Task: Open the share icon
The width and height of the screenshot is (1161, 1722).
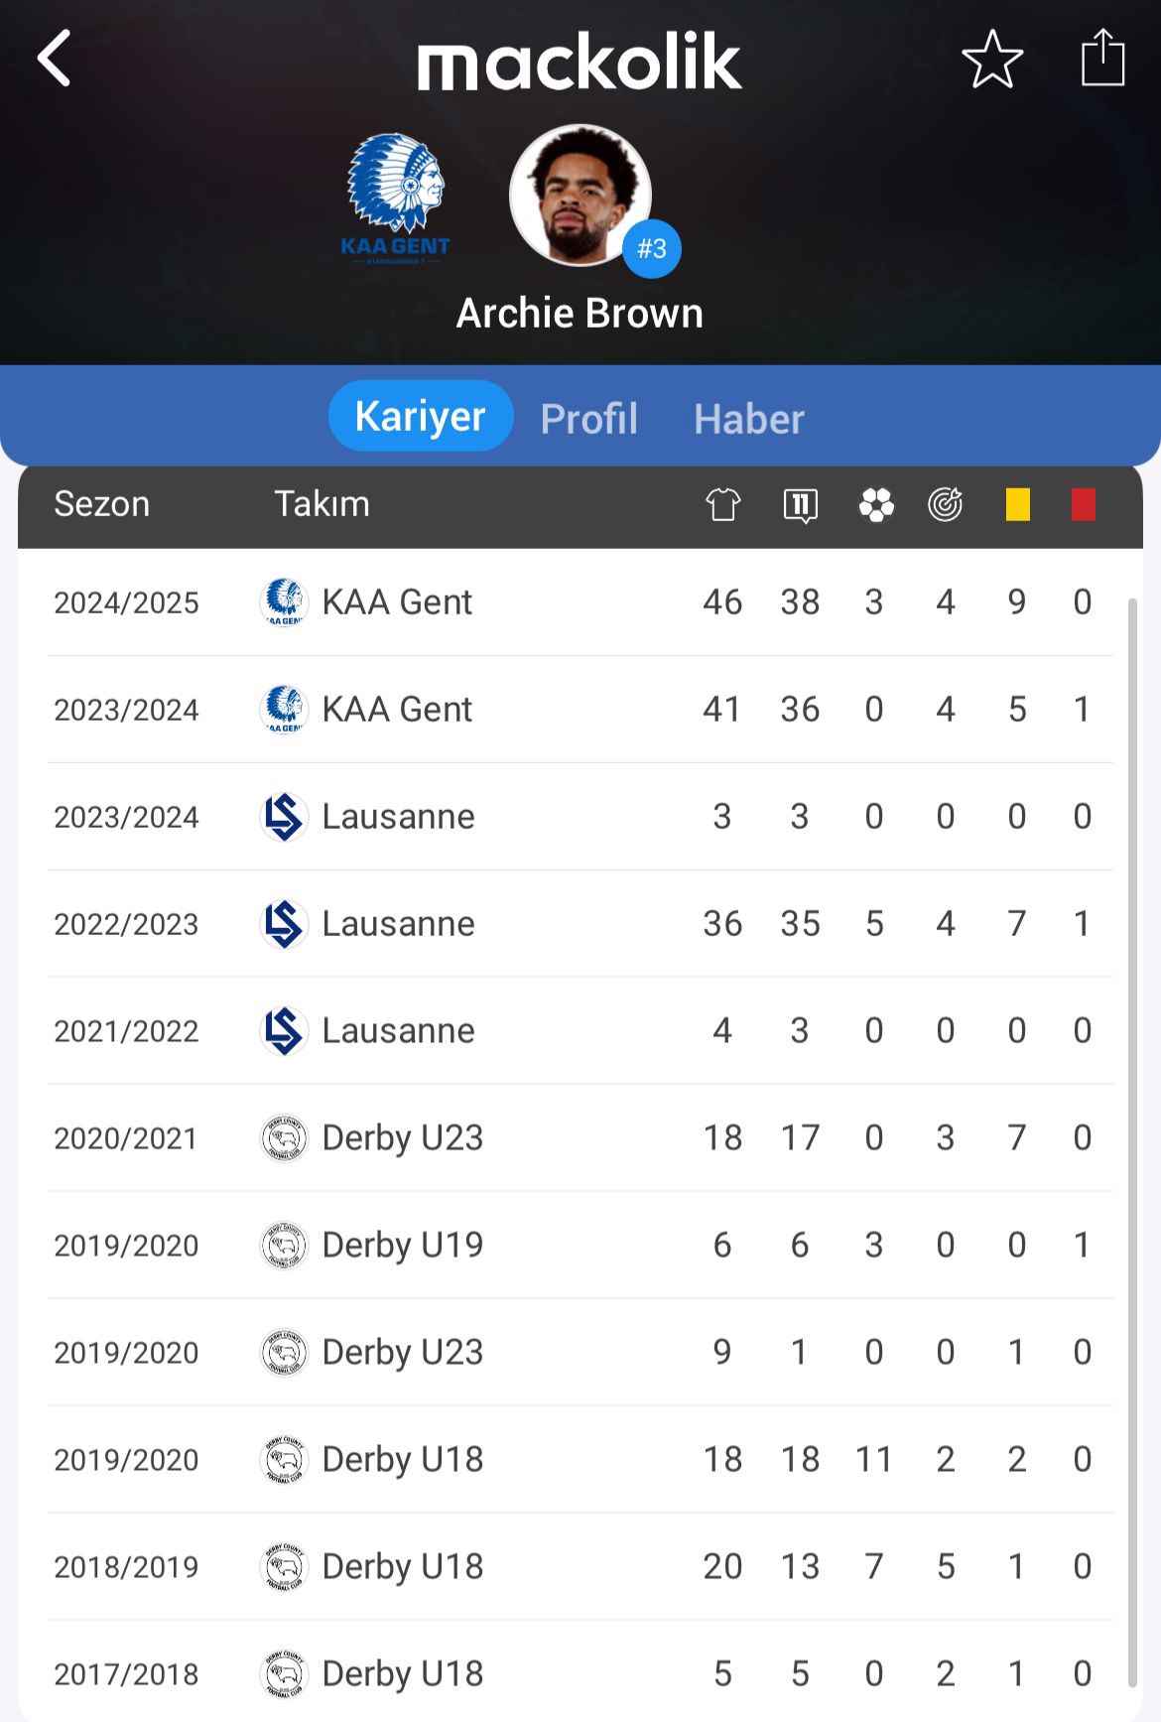Action: pos(1102,58)
